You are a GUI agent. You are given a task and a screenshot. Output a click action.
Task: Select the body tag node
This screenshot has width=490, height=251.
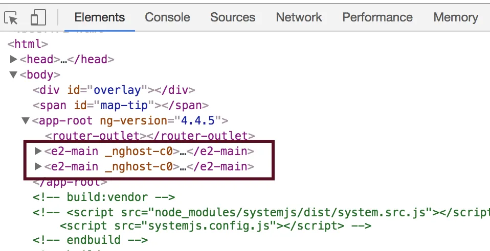tap(40, 75)
